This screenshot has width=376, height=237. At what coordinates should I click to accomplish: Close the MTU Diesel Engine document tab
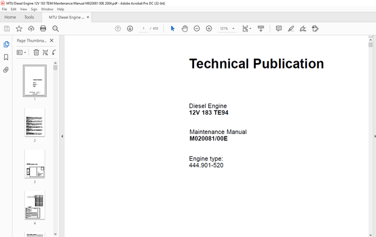coord(88,17)
